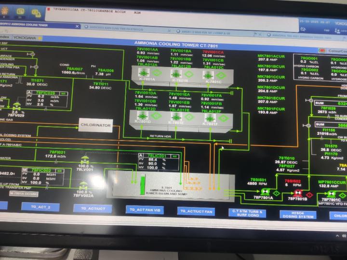Open the K-7801C cooling fan symbol

208,75
